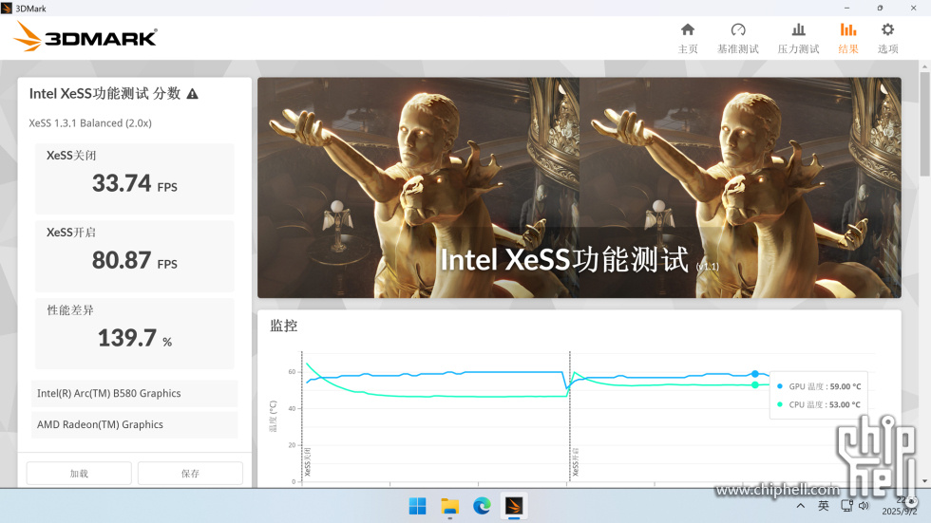Click the XeSS关闭 marker on chart
Screen dimensions: 931x523
point(308,462)
